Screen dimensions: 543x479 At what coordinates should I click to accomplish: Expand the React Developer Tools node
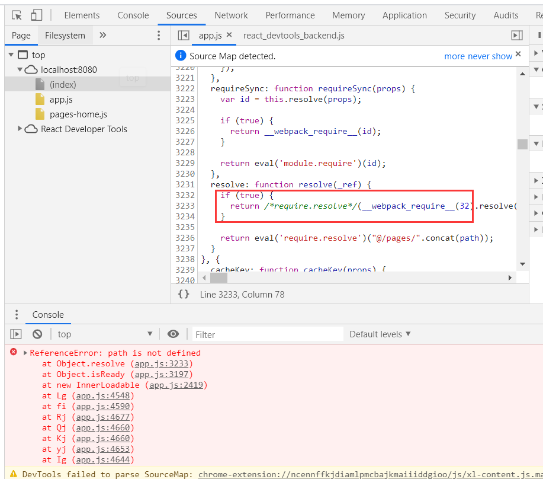tap(20, 129)
